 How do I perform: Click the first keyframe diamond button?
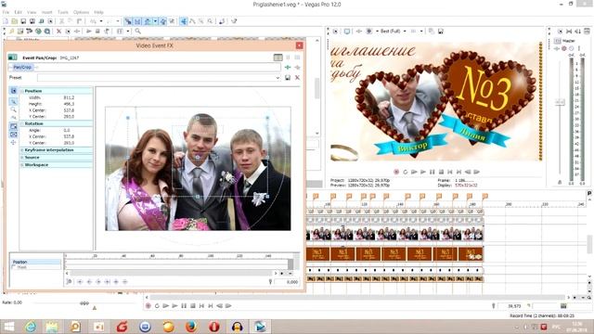pos(80,282)
